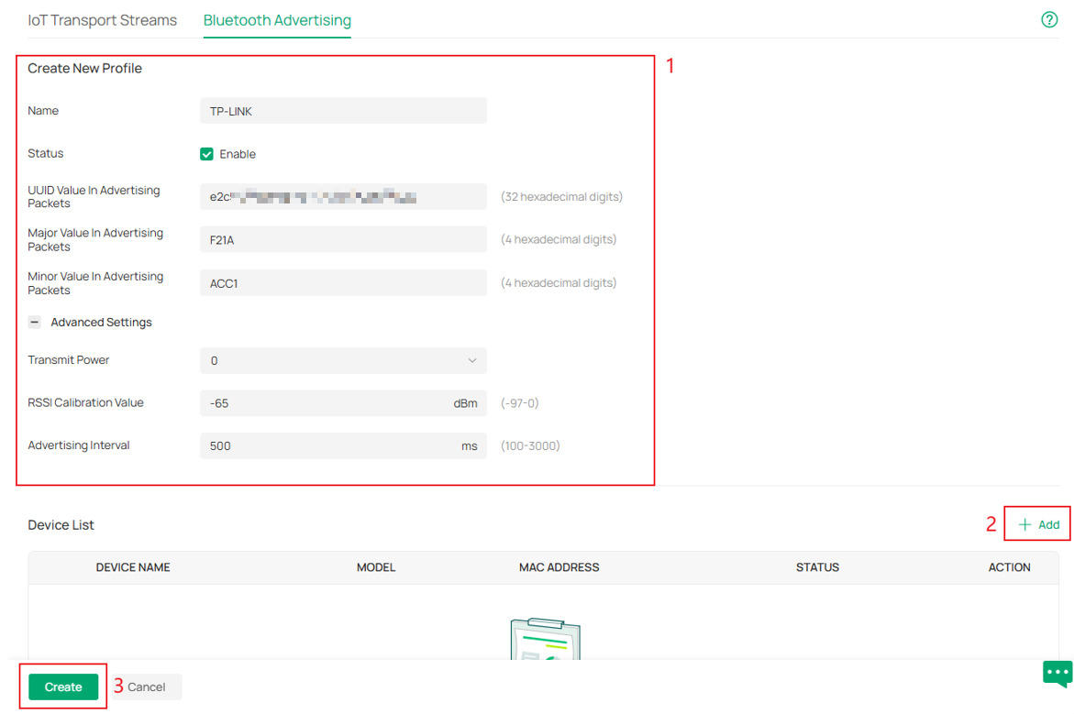This screenshot has height=714, width=1074.
Task: Select the Bluetooth Advertising tab
Action: (277, 19)
